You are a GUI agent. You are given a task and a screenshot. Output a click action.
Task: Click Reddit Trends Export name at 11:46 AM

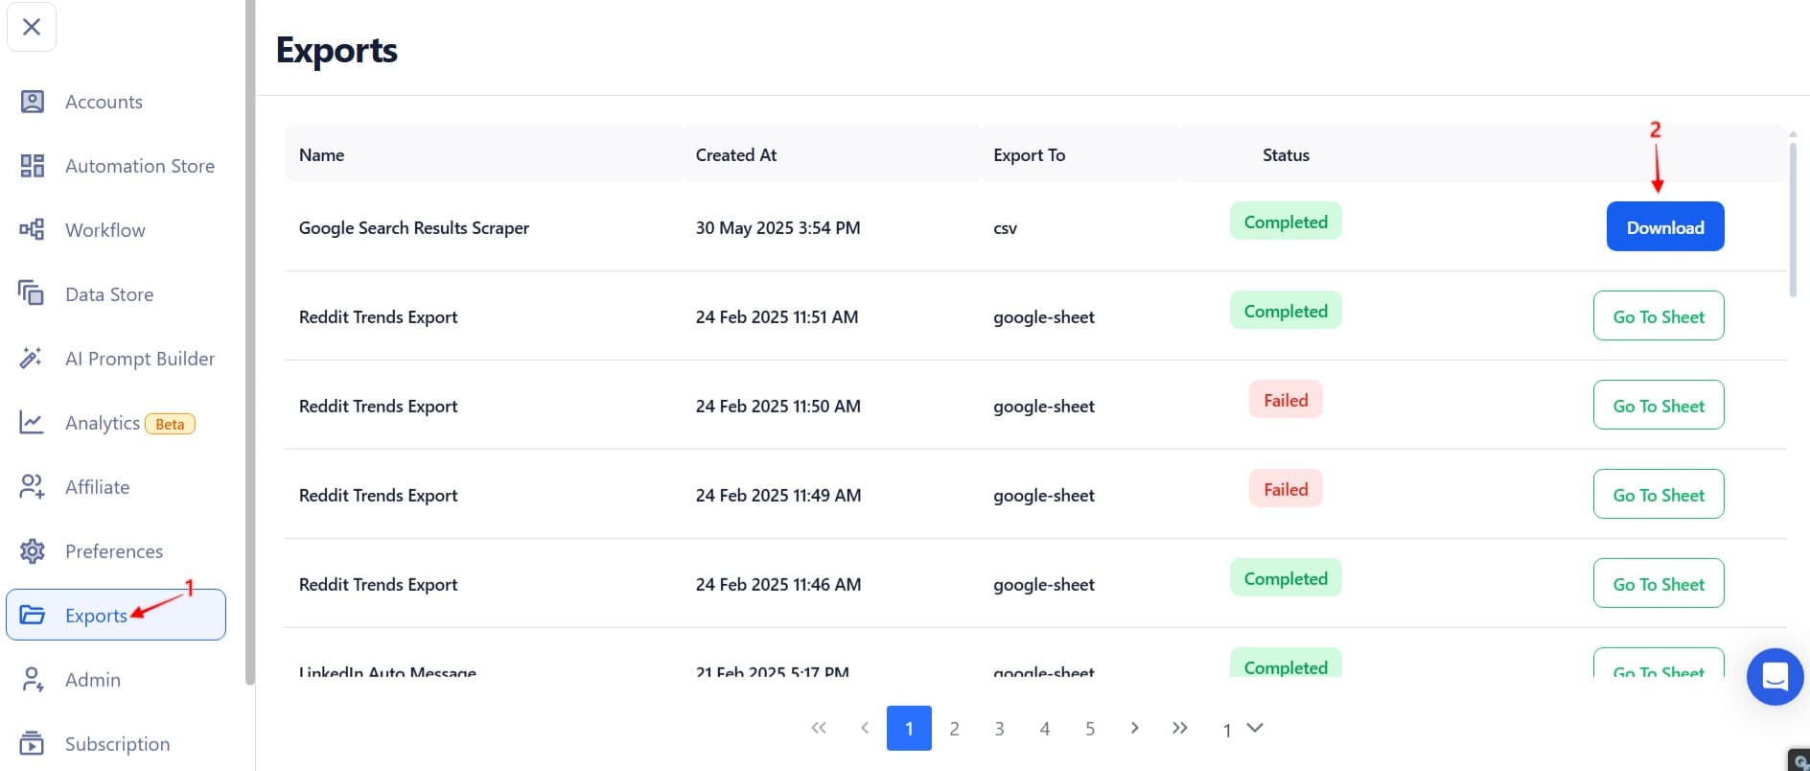(x=378, y=584)
